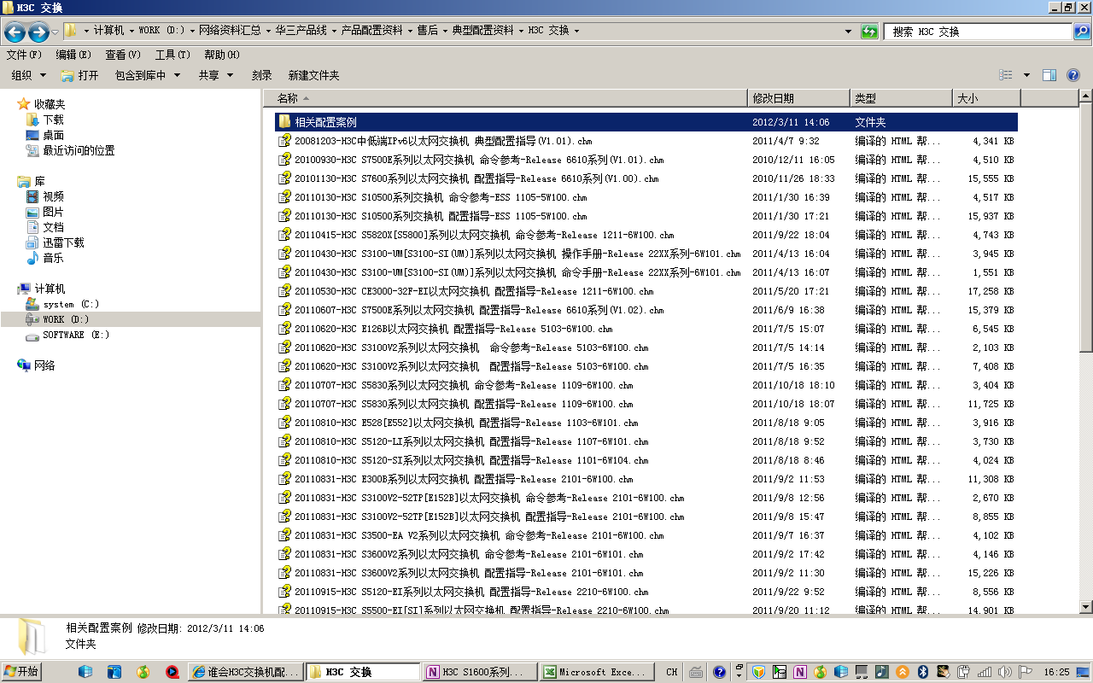1093x683 pixels.
Task: Go to 产品配置资料 in the address bar
Action: [x=371, y=31]
